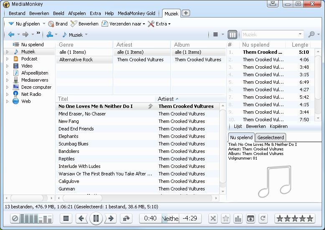Toggle shuffle in the player bar
This screenshot has height=230, width=325.
pos(213,218)
